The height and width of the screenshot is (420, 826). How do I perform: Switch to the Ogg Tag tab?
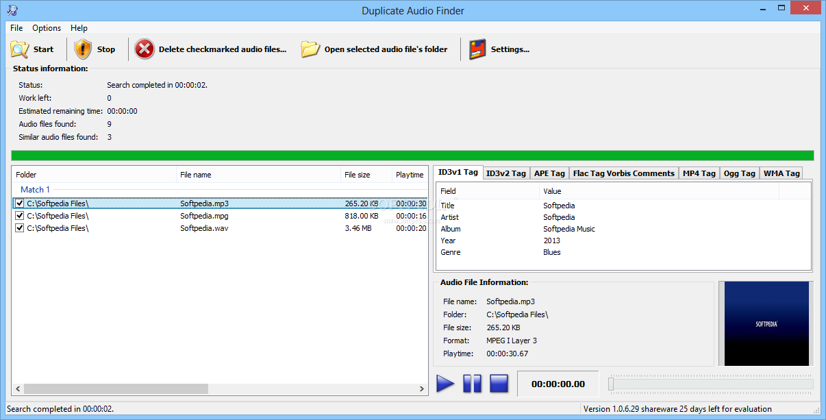tap(739, 173)
